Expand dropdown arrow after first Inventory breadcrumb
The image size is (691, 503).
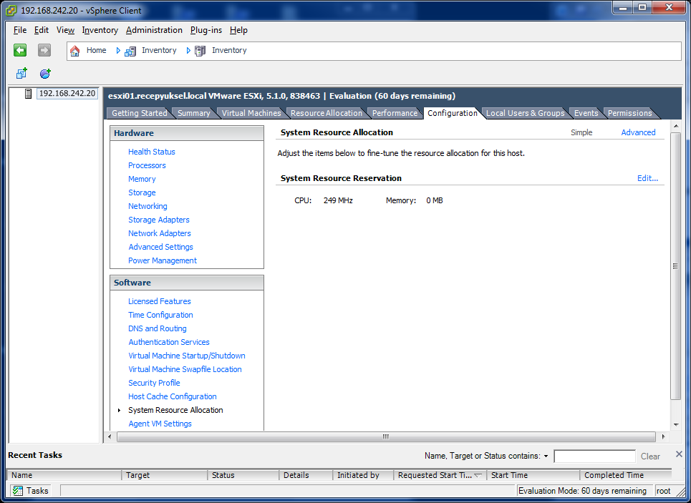tap(188, 51)
